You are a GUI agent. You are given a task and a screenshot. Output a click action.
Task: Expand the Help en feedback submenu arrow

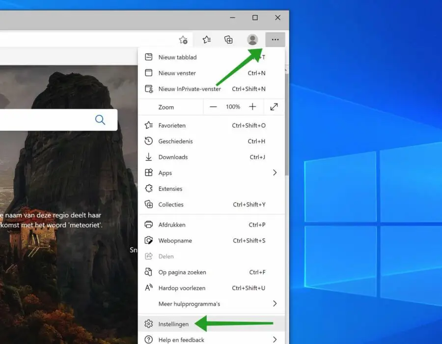[275, 340]
